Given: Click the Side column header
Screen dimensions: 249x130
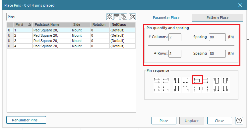Looking at the screenshot, I should (x=80, y=24).
